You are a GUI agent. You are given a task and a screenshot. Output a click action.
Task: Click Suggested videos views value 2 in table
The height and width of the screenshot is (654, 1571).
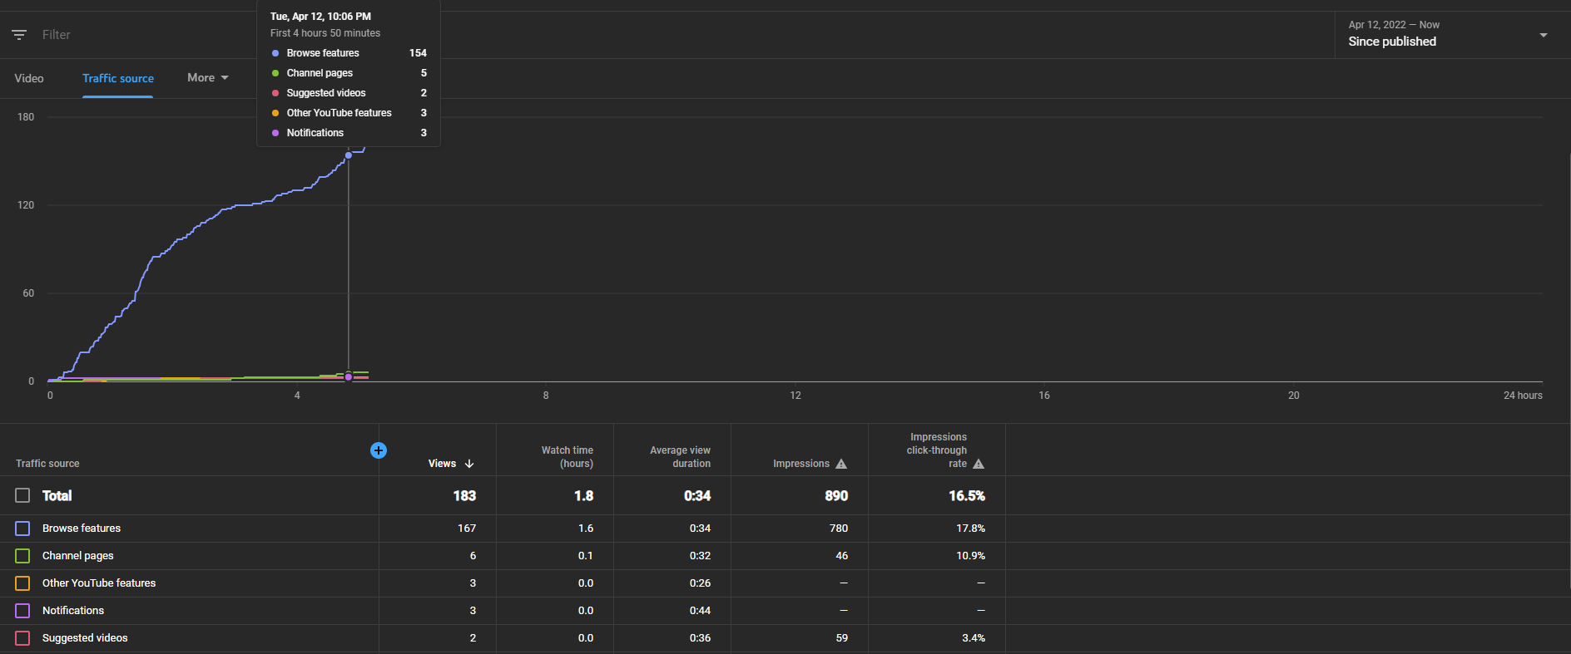[x=473, y=638]
